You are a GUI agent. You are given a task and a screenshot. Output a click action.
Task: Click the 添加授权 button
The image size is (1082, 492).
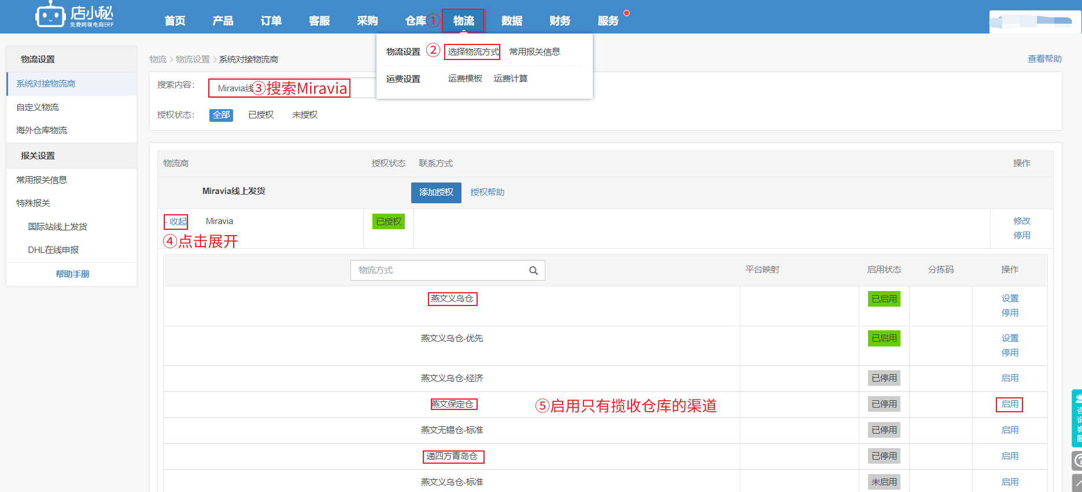coord(436,192)
